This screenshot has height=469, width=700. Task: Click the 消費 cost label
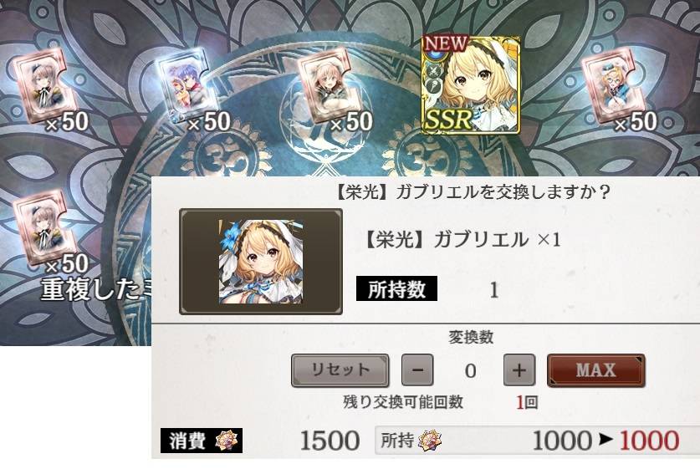(187, 441)
